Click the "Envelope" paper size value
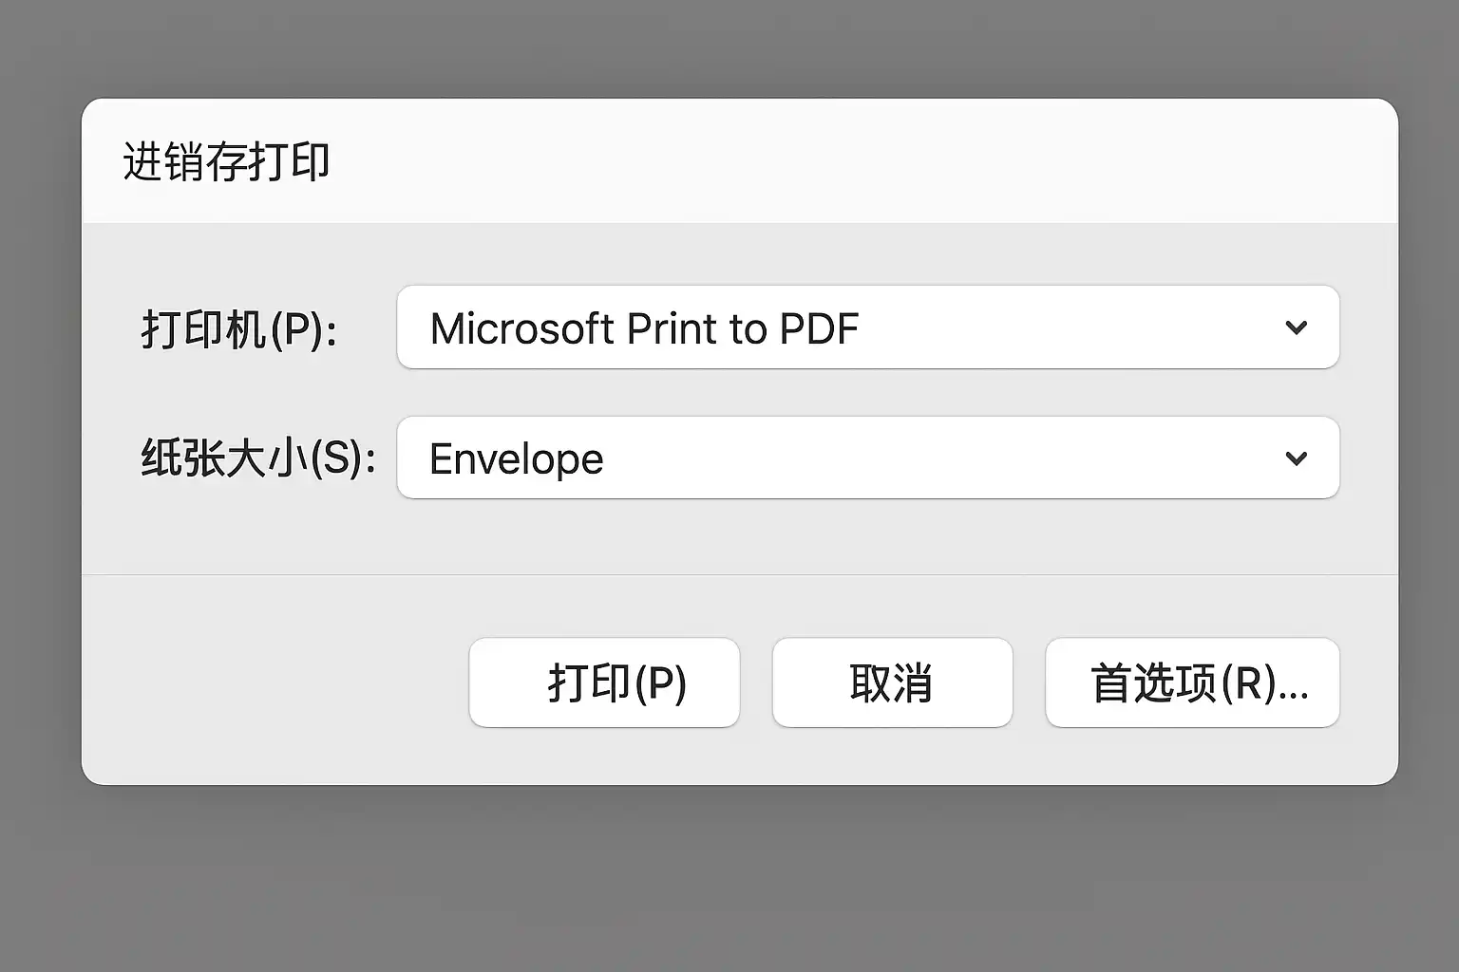Viewport: 1459px width, 972px height. 516,459
